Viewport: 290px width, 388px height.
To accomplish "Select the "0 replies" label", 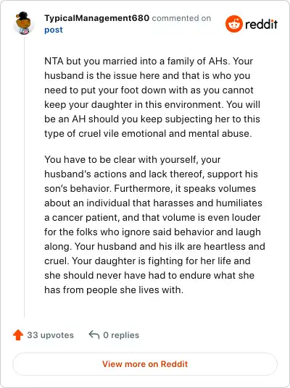I will point(121,335).
